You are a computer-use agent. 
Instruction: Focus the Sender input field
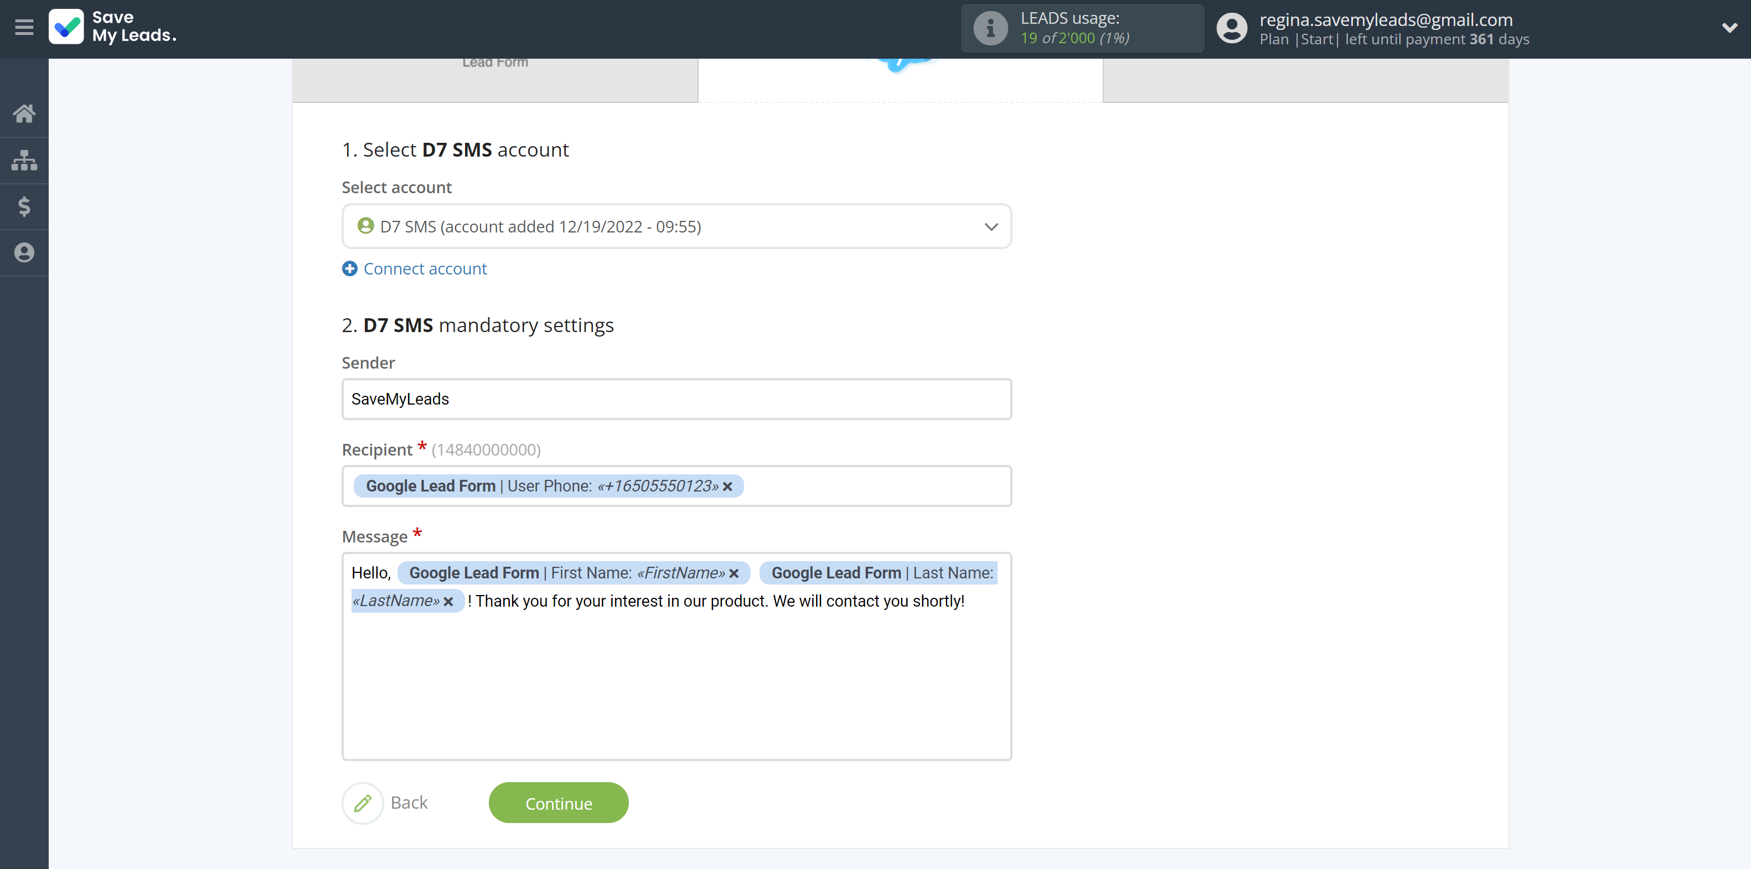(x=676, y=399)
